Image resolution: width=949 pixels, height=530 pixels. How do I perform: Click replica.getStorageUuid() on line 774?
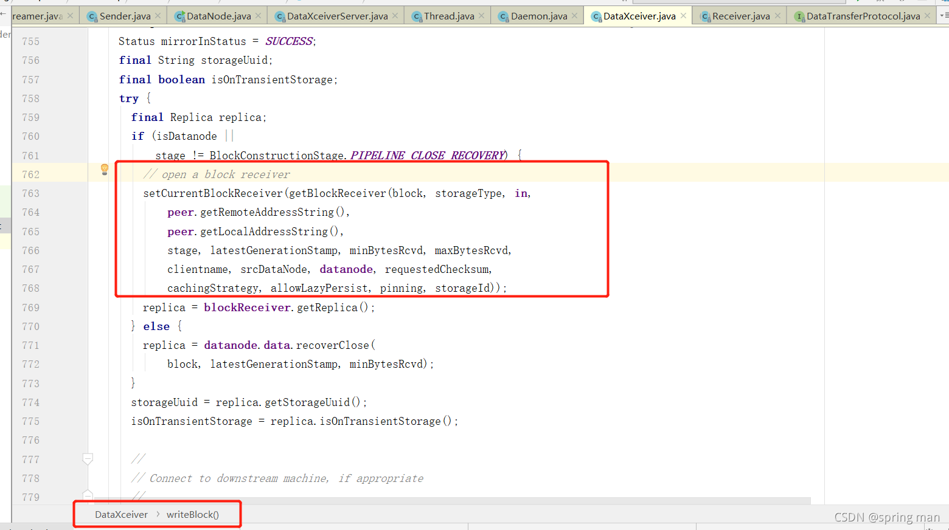[x=288, y=402]
